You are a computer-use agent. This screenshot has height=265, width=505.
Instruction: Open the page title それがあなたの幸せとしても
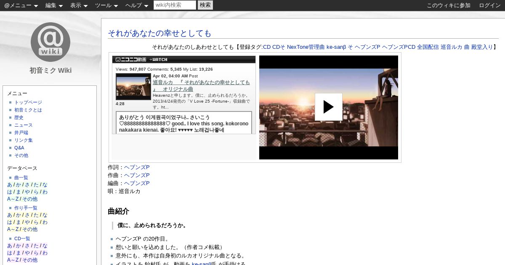pos(159,33)
